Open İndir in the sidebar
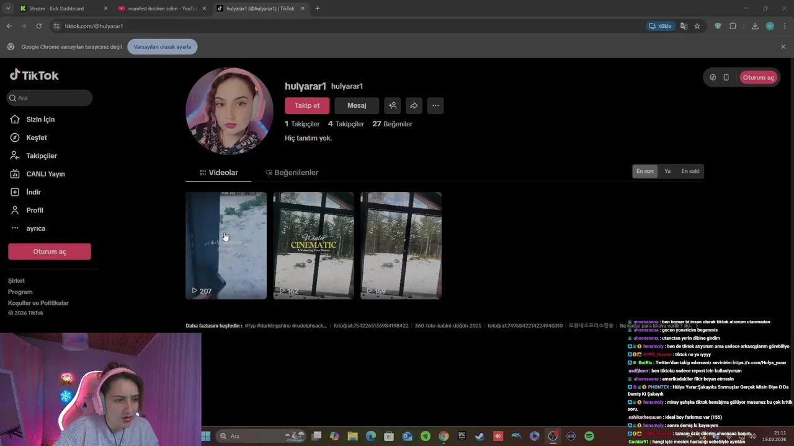Viewport: 794px width, 446px height. [33, 192]
